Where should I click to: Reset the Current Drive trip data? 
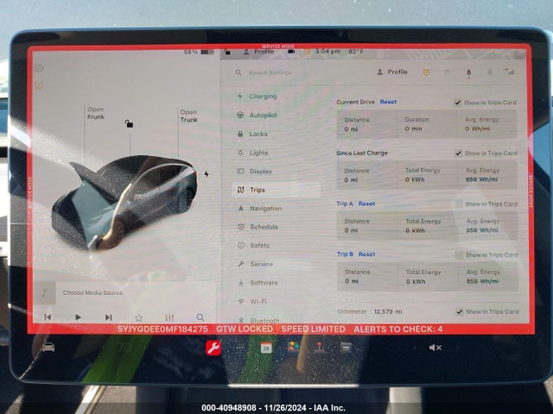(x=388, y=102)
